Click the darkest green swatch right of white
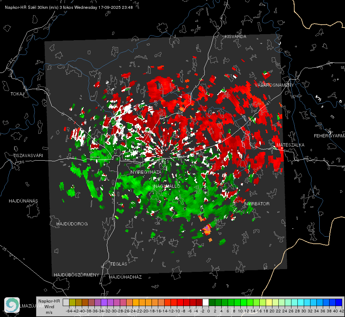 pos(212,302)
